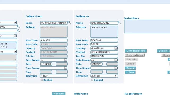
Task: Open Deliver to Time Range dropdown
Action: point(116,68)
